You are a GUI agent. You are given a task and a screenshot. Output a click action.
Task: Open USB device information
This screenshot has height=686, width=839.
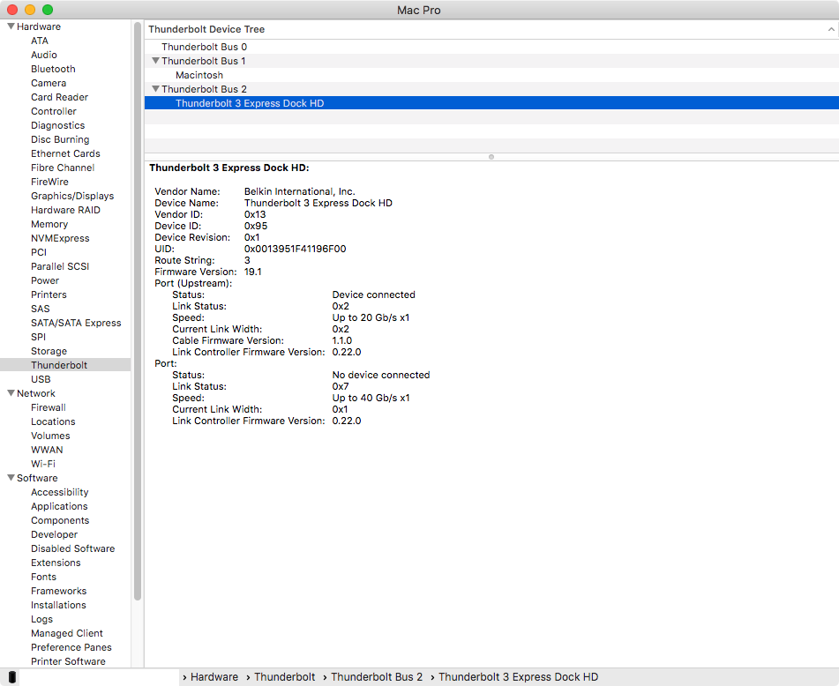point(41,379)
